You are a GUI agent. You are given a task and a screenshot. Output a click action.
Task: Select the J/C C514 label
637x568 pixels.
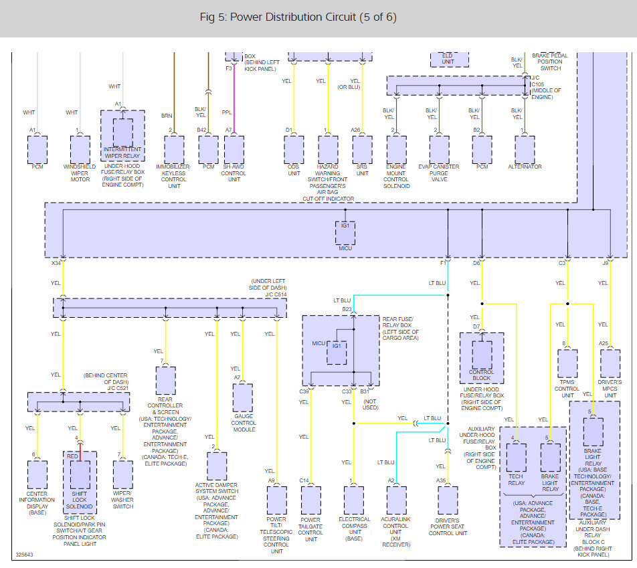[x=276, y=294]
